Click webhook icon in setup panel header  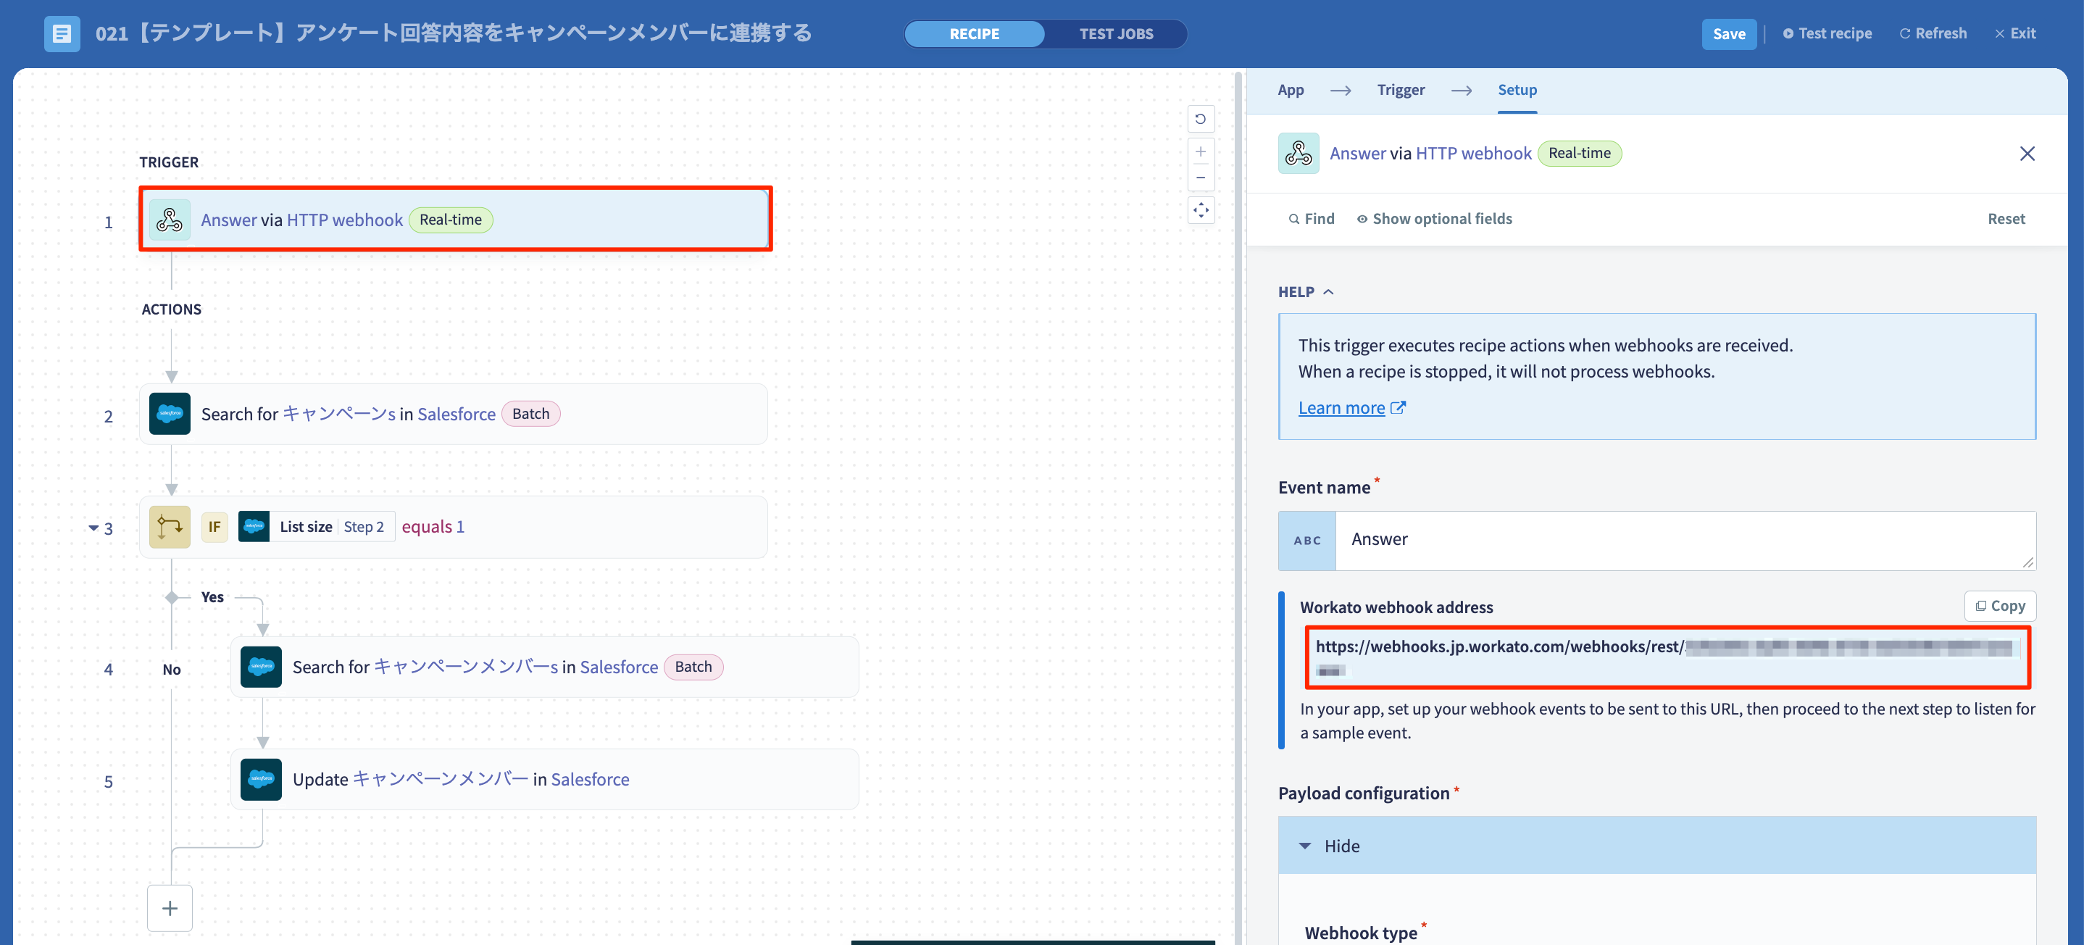click(1299, 153)
